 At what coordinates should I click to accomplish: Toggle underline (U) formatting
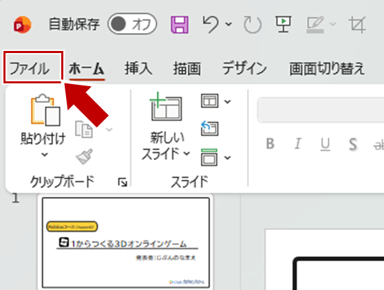point(326,144)
